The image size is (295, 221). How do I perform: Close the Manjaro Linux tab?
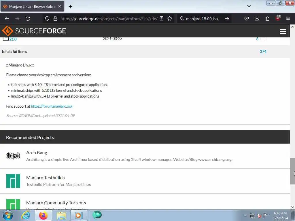point(60,6)
